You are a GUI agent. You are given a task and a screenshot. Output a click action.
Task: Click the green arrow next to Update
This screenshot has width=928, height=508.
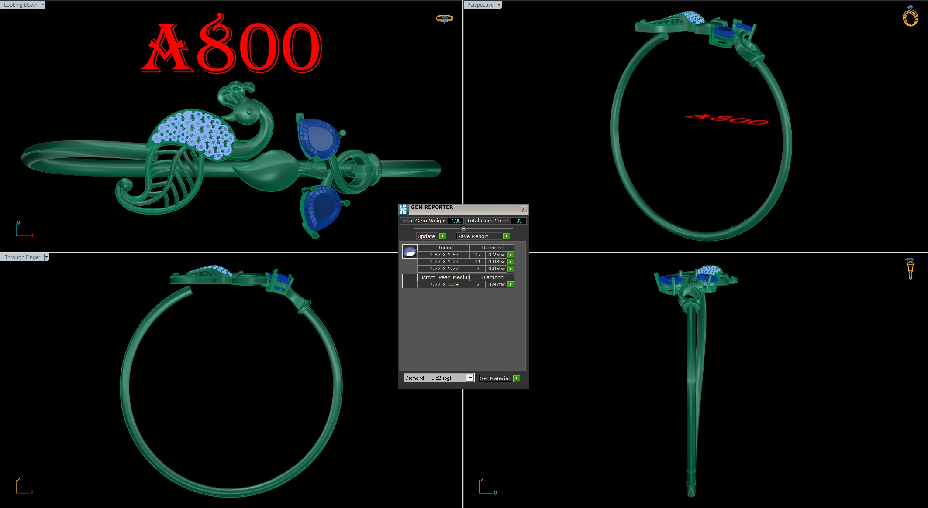point(442,236)
